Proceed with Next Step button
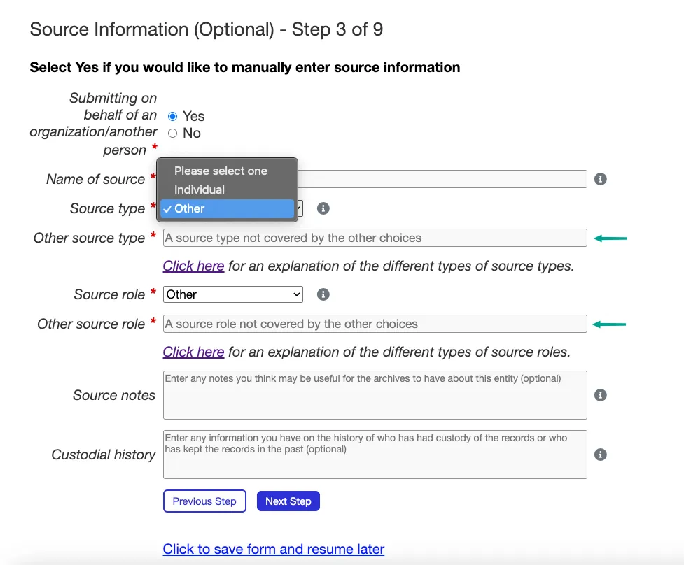Image resolution: width=684 pixels, height=565 pixels. pyautogui.click(x=288, y=501)
